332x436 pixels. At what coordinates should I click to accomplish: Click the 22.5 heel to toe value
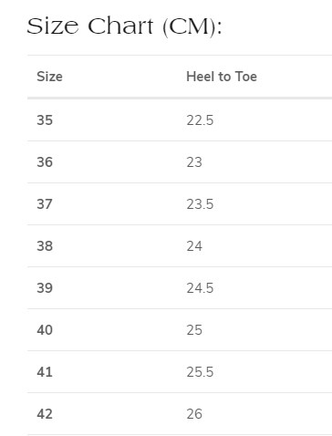tap(200, 120)
